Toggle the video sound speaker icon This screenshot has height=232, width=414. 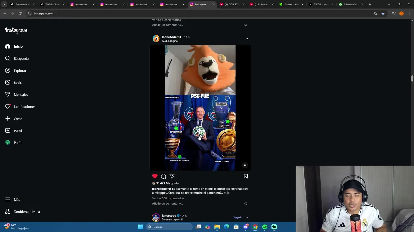click(245, 165)
